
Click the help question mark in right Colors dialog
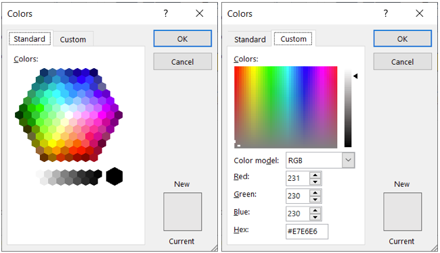point(386,13)
